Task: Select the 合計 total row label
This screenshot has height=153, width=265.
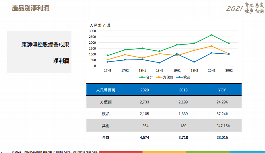Action: pyautogui.click(x=106, y=137)
